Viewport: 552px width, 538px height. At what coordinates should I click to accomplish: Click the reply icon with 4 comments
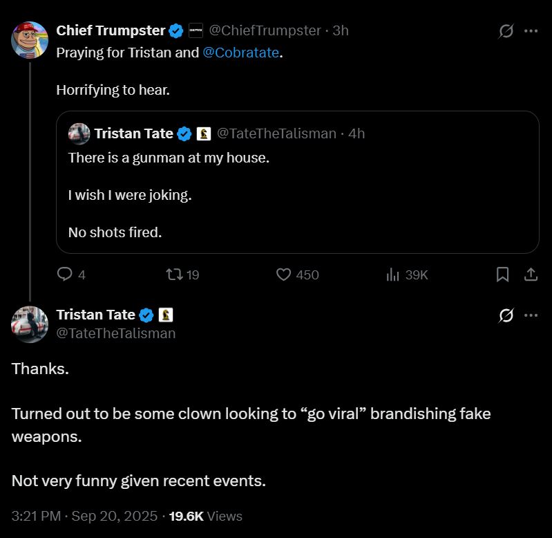(65, 275)
